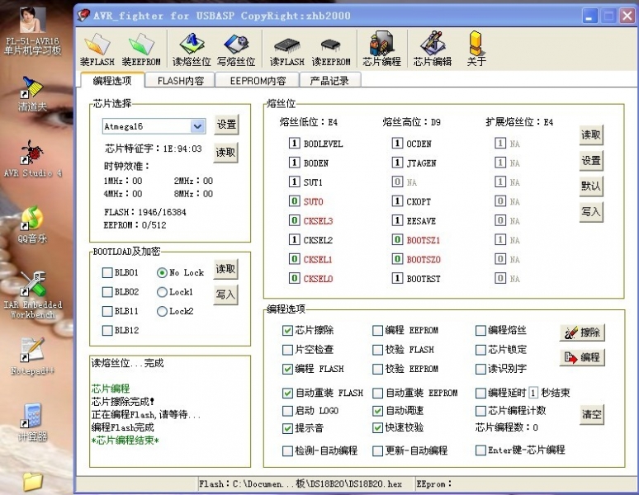
Task: Toggle the 提示音 checkbox
Action: click(x=287, y=428)
